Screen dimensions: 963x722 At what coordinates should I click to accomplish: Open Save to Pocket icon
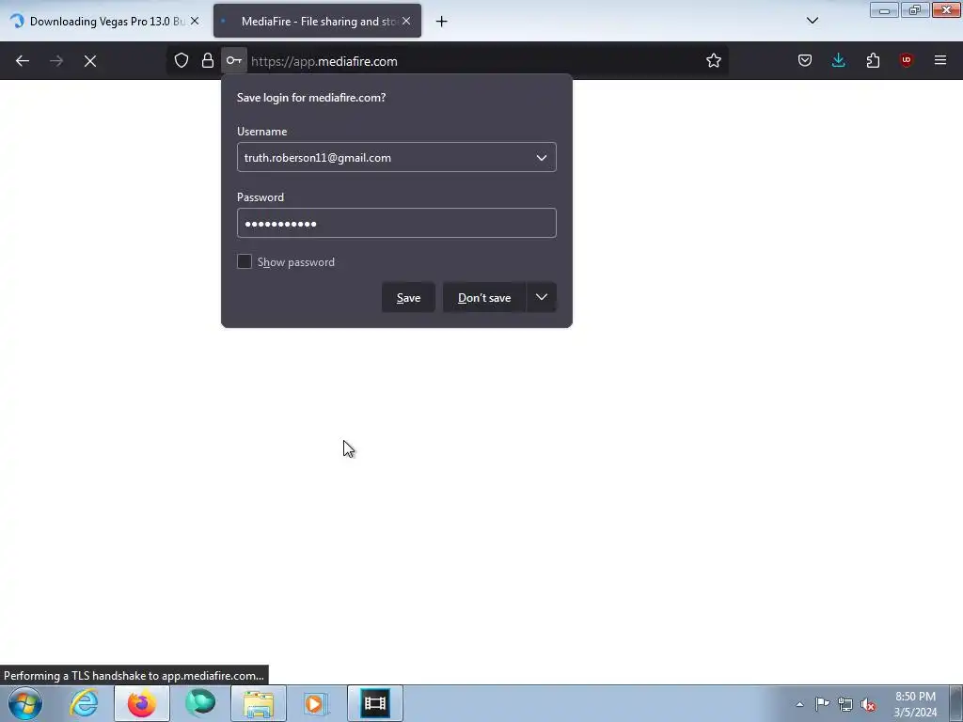click(x=805, y=60)
